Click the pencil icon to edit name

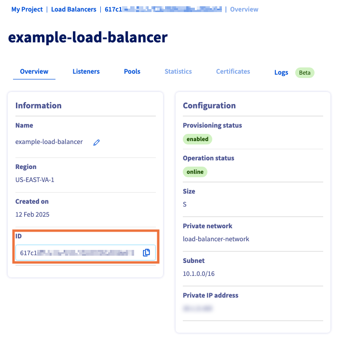(96, 143)
